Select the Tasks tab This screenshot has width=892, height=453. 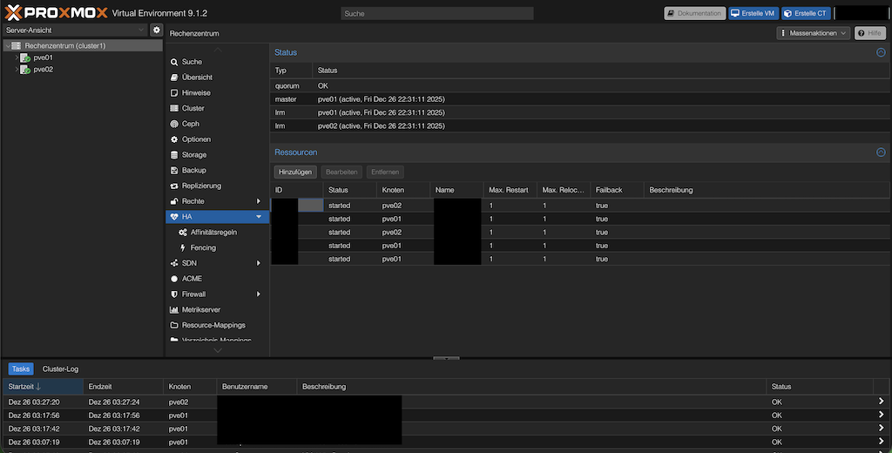tap(21, 369)
